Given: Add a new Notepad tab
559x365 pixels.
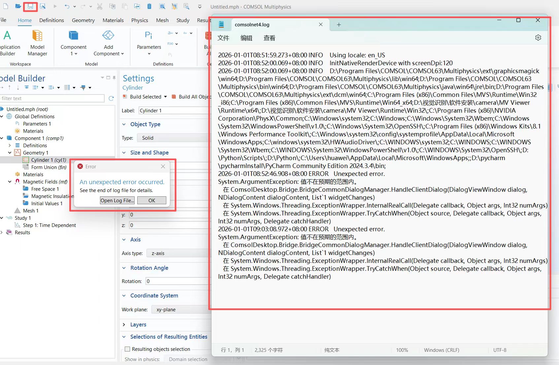Looking at the screenshot, I should coord(339,25).
